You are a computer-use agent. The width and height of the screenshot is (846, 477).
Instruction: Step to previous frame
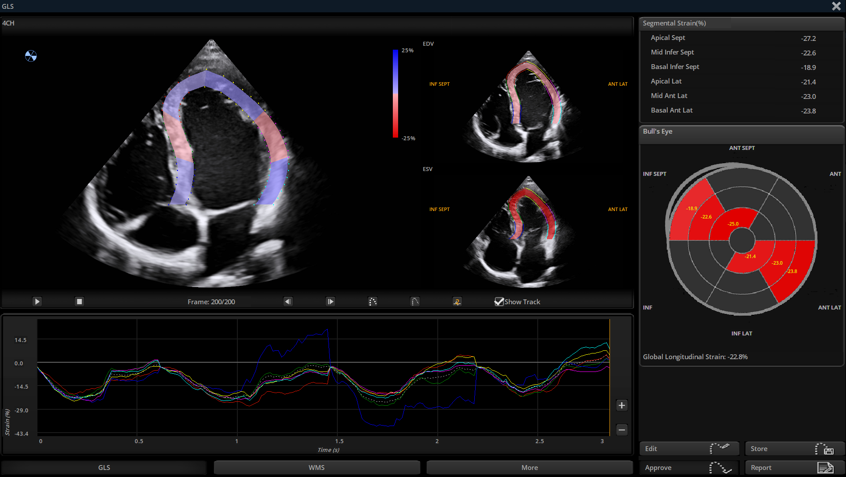pos(288,302)
